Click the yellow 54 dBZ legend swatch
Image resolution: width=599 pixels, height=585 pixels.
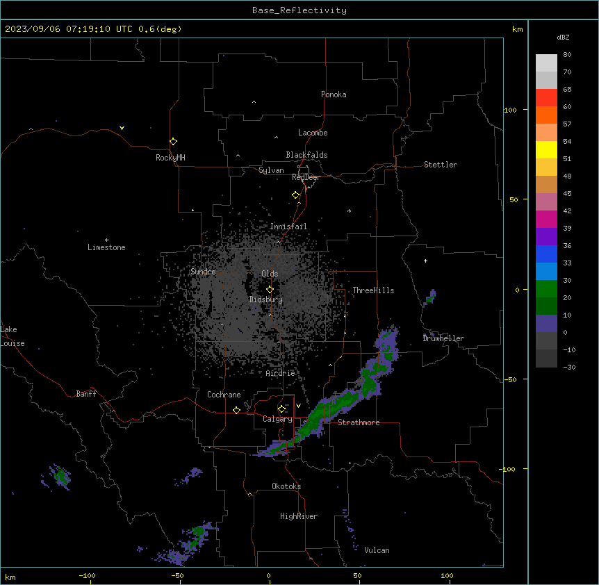(546, 149)
